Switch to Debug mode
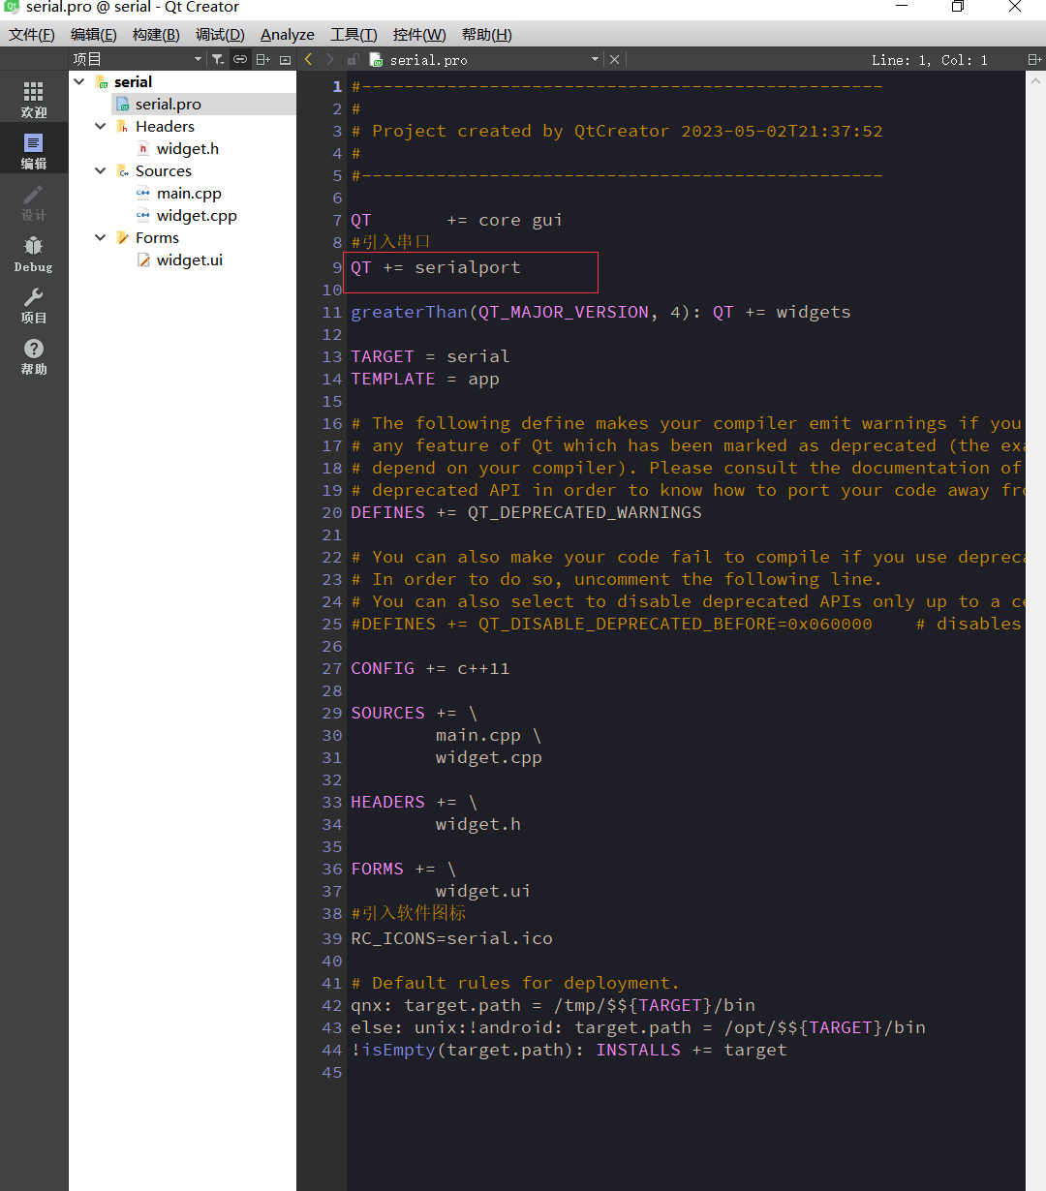 pos(34,254)
